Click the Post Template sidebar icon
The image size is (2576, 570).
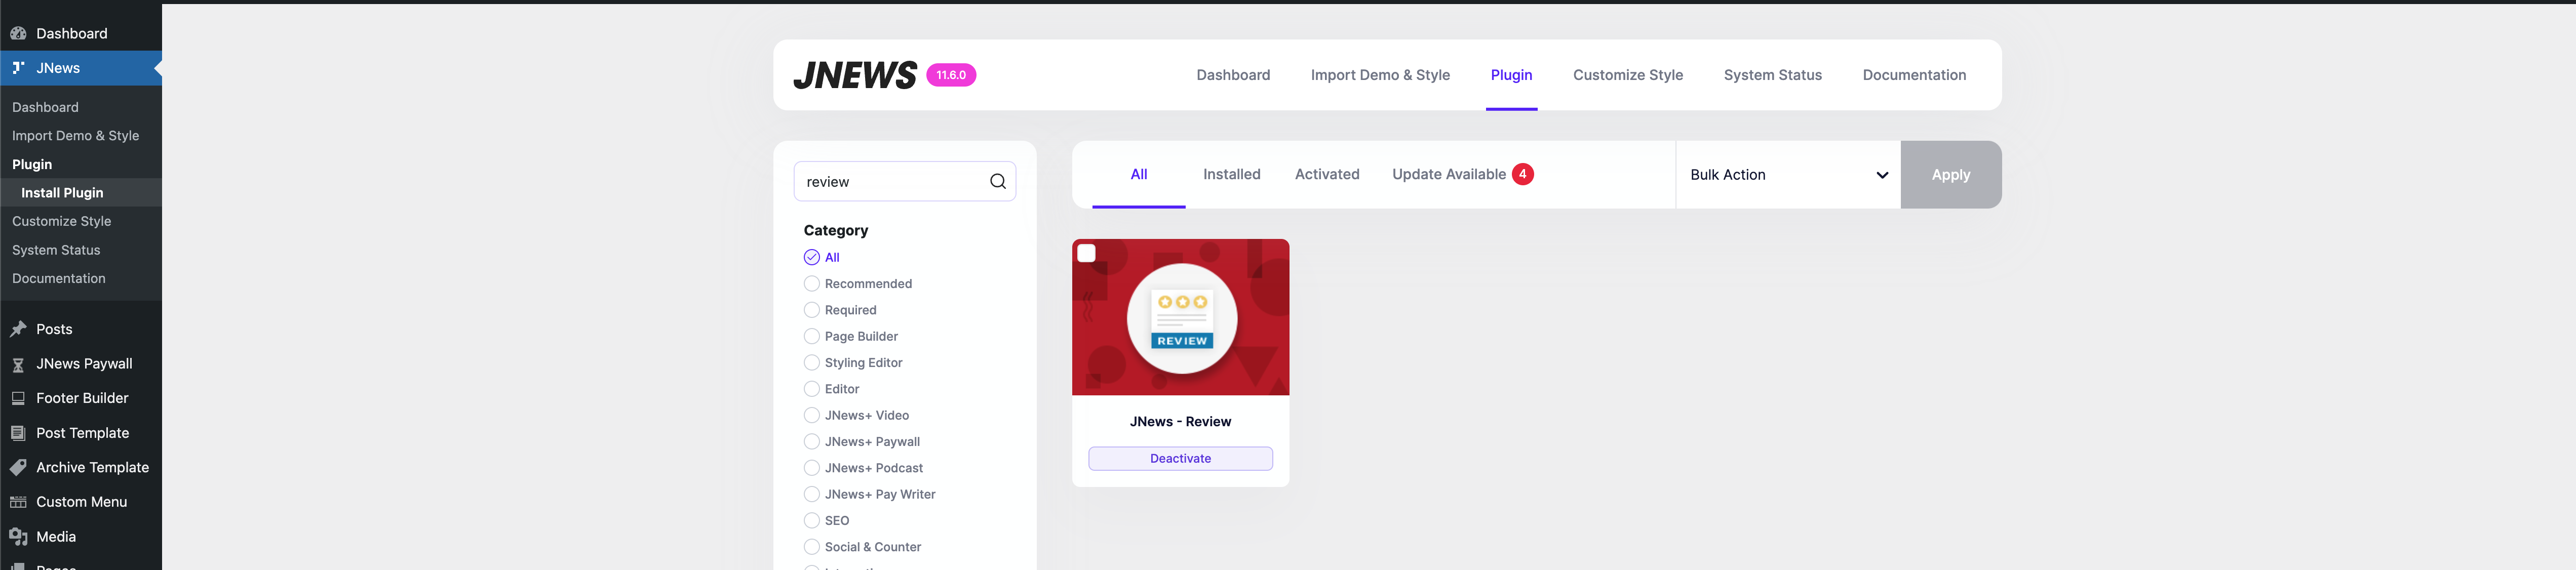point(18,433)
